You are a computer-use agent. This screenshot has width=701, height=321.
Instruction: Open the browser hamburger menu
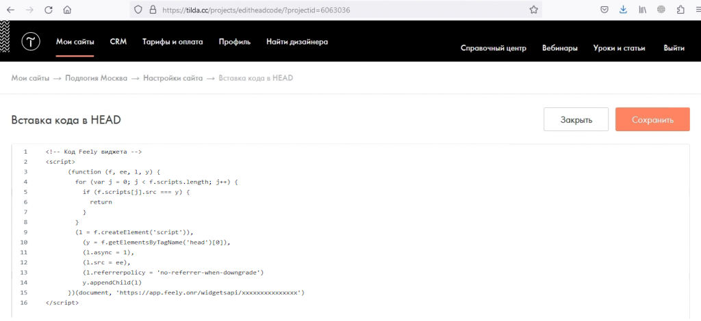coord(698,10)
